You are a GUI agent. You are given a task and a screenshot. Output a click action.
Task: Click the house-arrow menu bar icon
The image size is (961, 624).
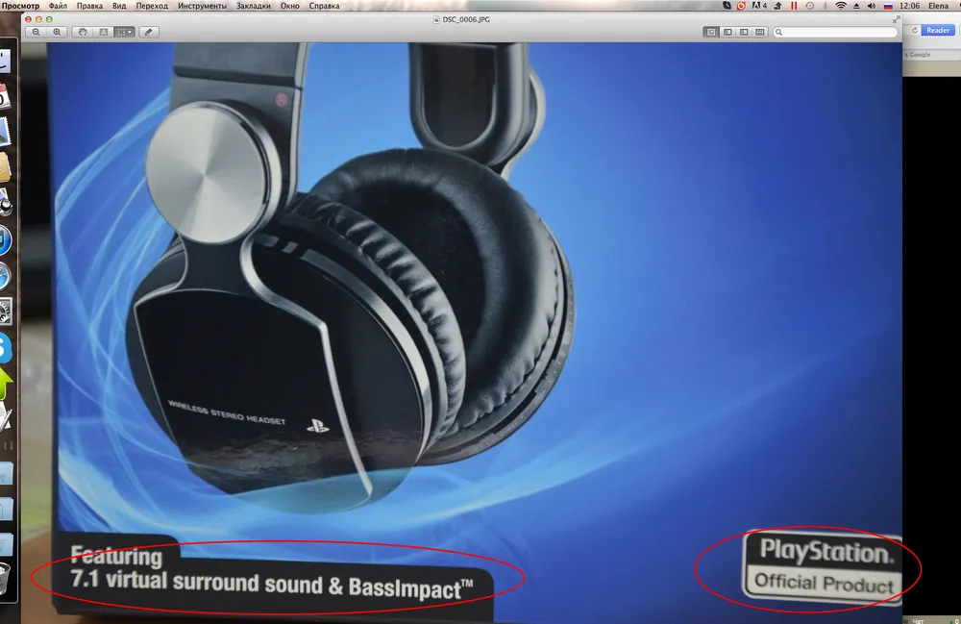point(777,6)
